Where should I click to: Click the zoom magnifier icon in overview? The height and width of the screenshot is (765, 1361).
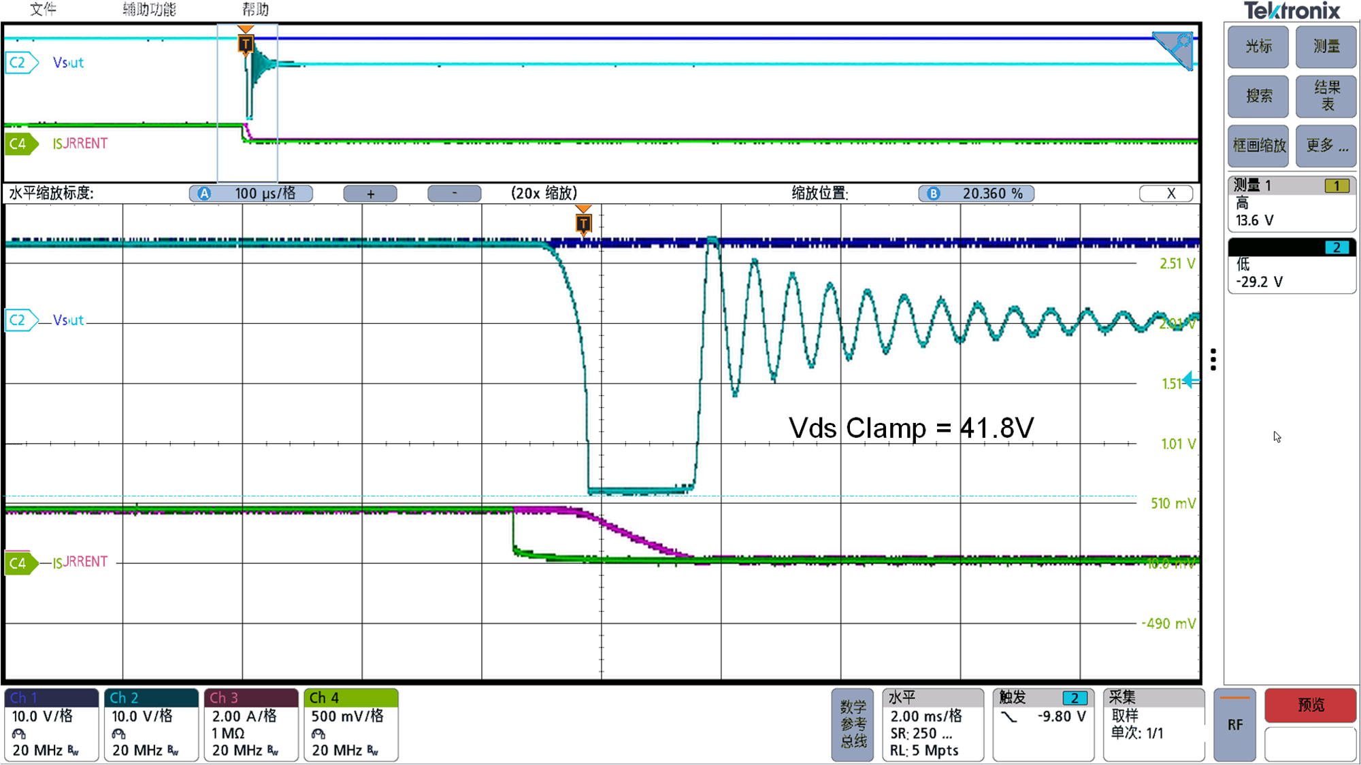[x=1174, y=50]
